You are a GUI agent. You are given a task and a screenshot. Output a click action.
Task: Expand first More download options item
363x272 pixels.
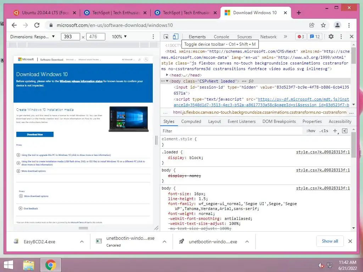18,171
